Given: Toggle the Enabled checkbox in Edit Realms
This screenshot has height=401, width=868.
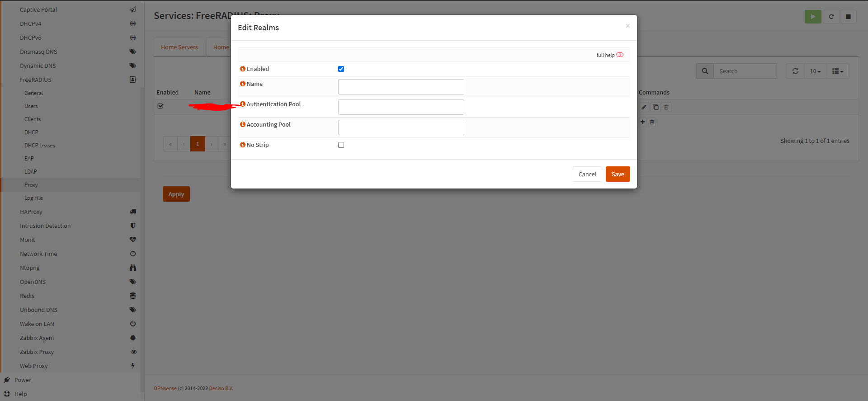Looking at the screenshot, I should (x=341, y=69).
